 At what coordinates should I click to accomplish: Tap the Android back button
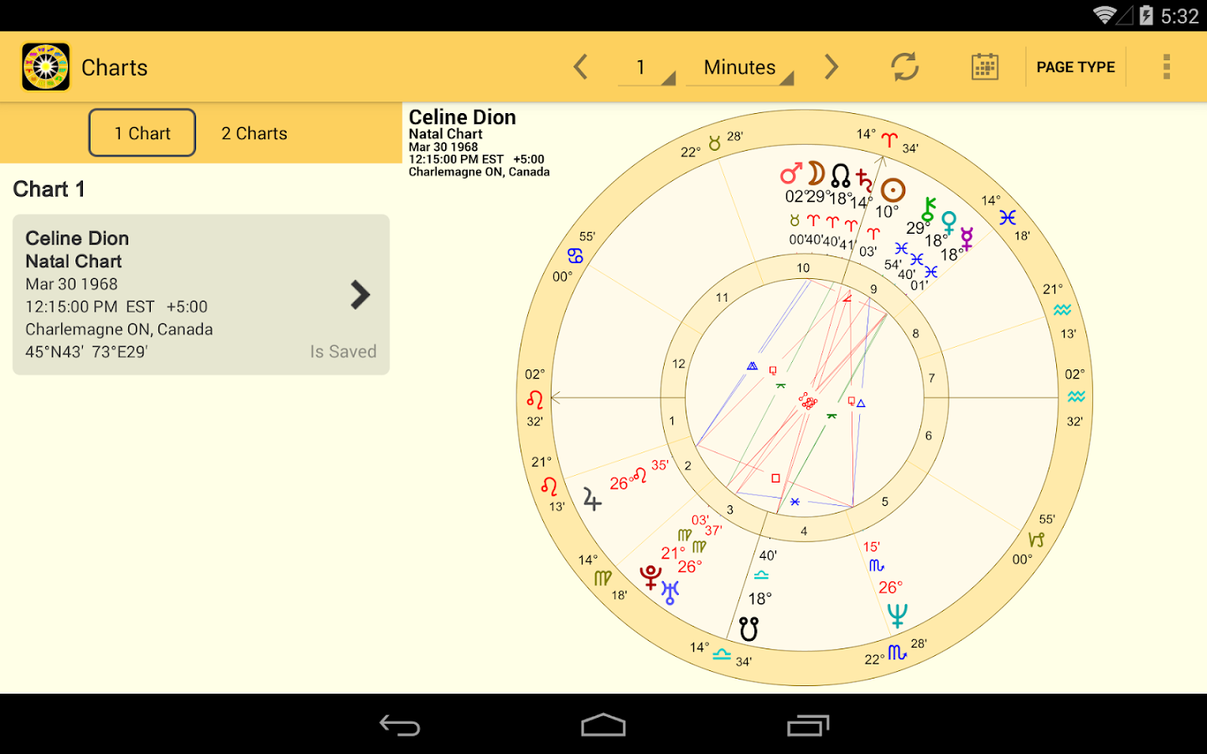[400, 725]
